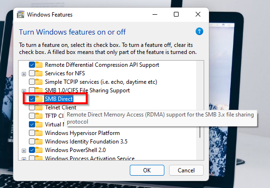Click the Telnet Client folder icon
The width and height of the screenshot is (270, 188).
click(x=39, y=107)
